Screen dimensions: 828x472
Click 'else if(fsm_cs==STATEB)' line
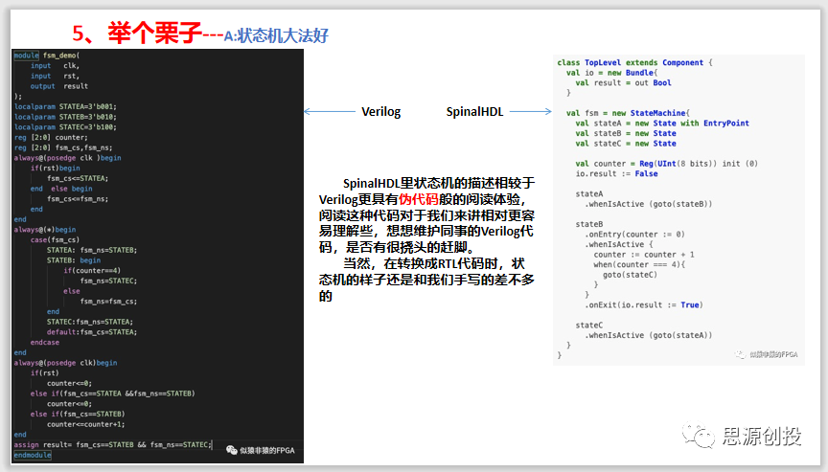[x=78, y=414]
